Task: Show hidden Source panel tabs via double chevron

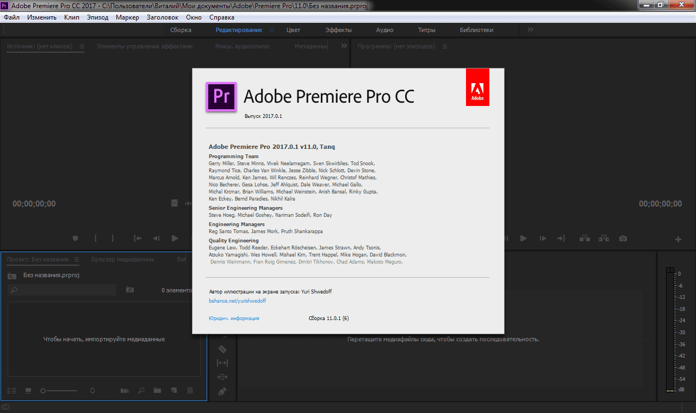Action: coord(344,46)
